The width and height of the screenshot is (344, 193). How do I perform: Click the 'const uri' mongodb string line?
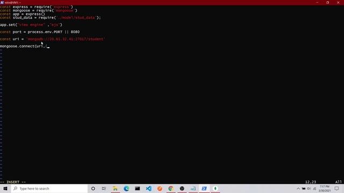pos(53,39)
